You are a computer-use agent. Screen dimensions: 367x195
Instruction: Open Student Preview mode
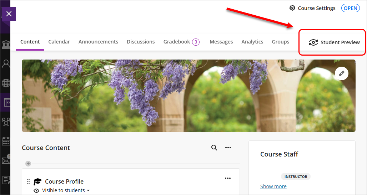pyautogui.click(x=334, y=42)
